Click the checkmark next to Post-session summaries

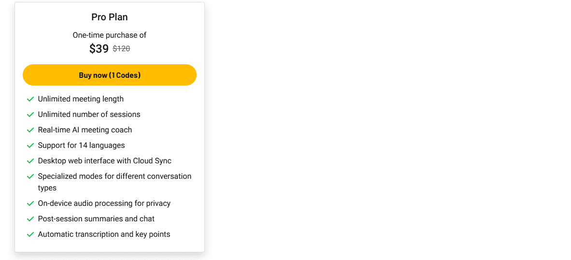tap(30, 219)
